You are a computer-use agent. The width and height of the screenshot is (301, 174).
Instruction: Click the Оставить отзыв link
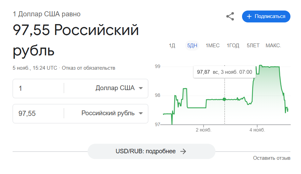[271, 158]
